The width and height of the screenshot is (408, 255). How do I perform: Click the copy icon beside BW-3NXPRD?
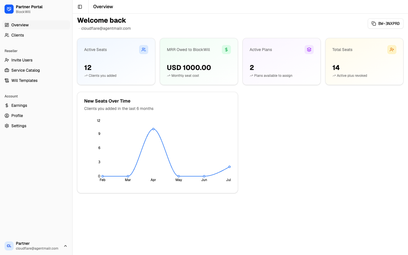[374, 24]
